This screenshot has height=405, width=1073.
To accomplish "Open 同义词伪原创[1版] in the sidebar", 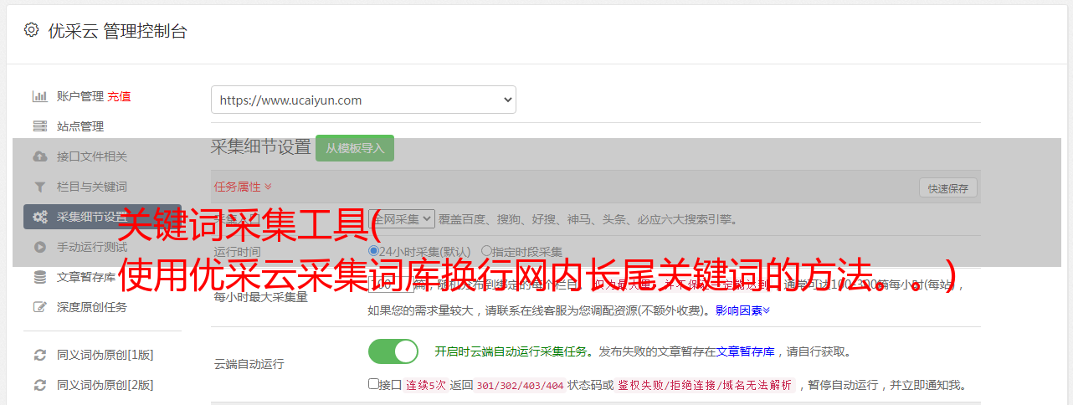I will [x=105, y=355].
